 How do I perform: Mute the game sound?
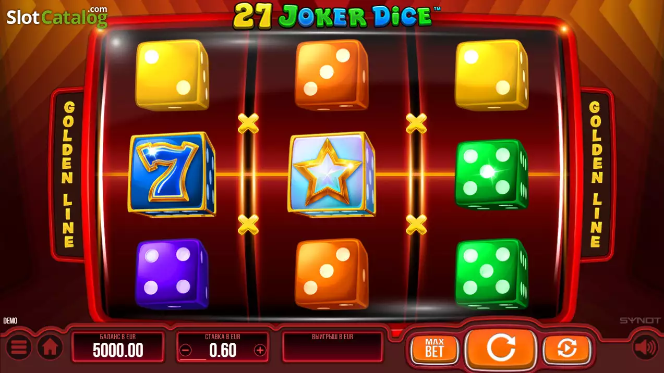tap(645, 347)
